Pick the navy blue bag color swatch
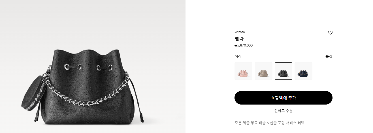Viewport: 373px width, 133px height. coord(303,71)
